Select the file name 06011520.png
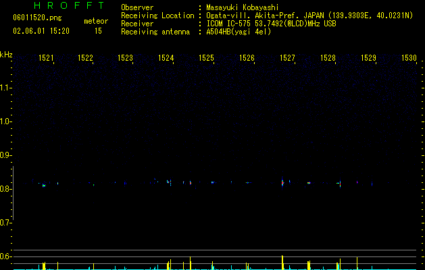 [x=37, y=18]
